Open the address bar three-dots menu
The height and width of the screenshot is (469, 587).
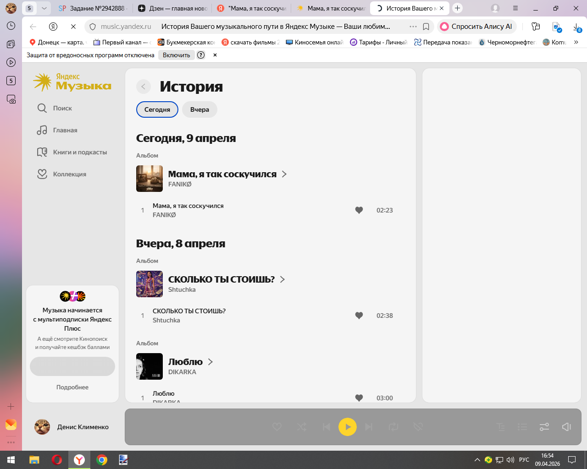coord(413,27)
